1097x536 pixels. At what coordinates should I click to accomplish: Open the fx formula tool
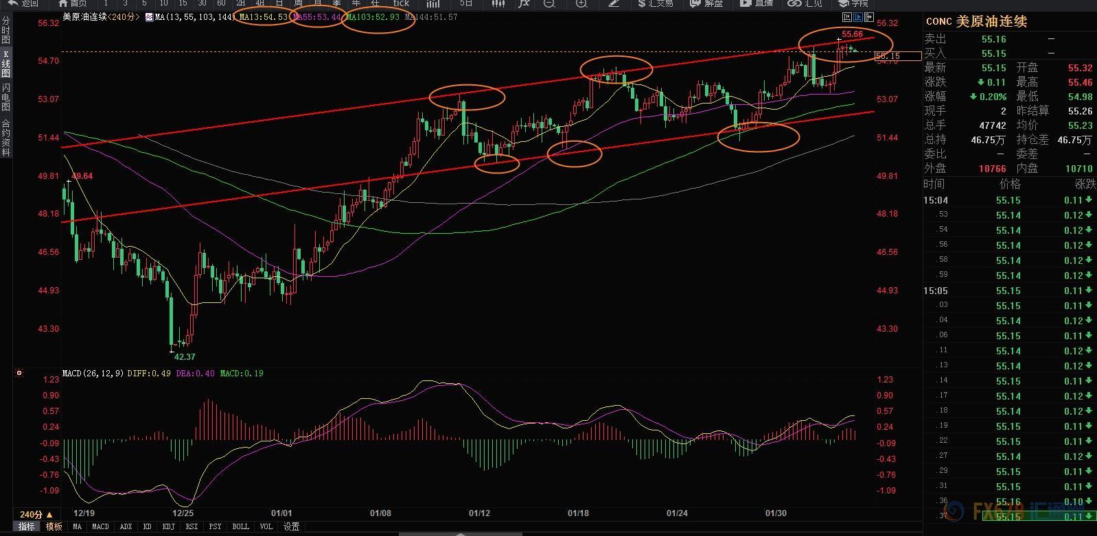click(524, 3)
